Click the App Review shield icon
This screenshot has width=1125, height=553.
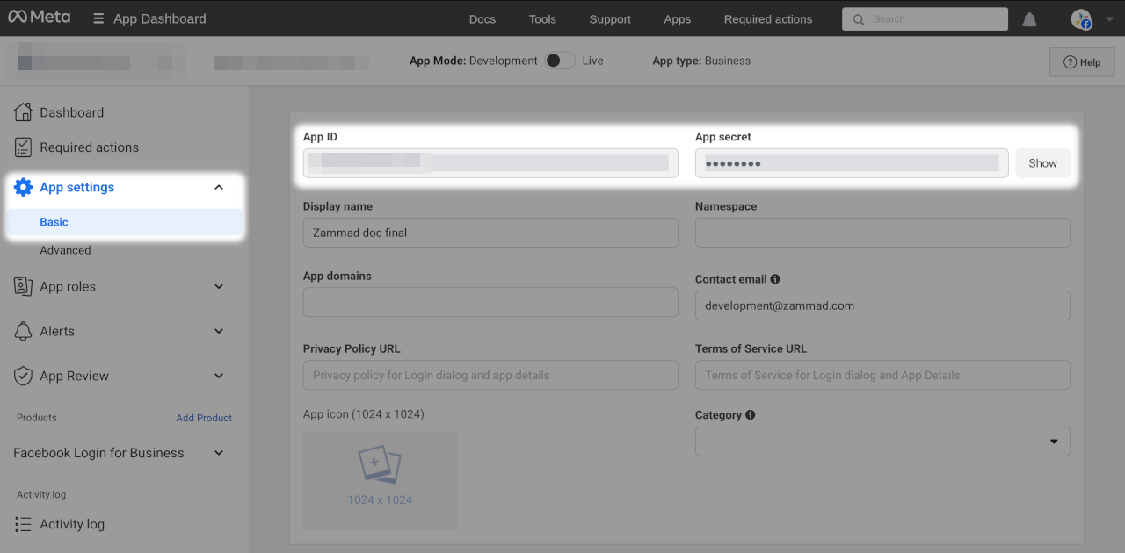(24, 376)
